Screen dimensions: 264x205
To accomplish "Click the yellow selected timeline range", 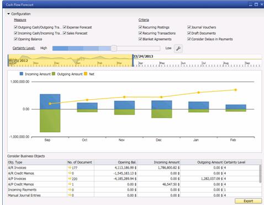I will (70, 60).
